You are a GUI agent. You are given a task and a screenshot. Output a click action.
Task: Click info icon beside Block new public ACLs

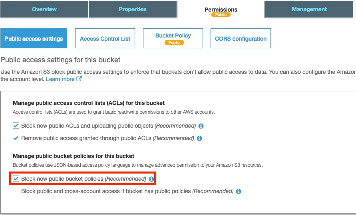pos(201,126)
